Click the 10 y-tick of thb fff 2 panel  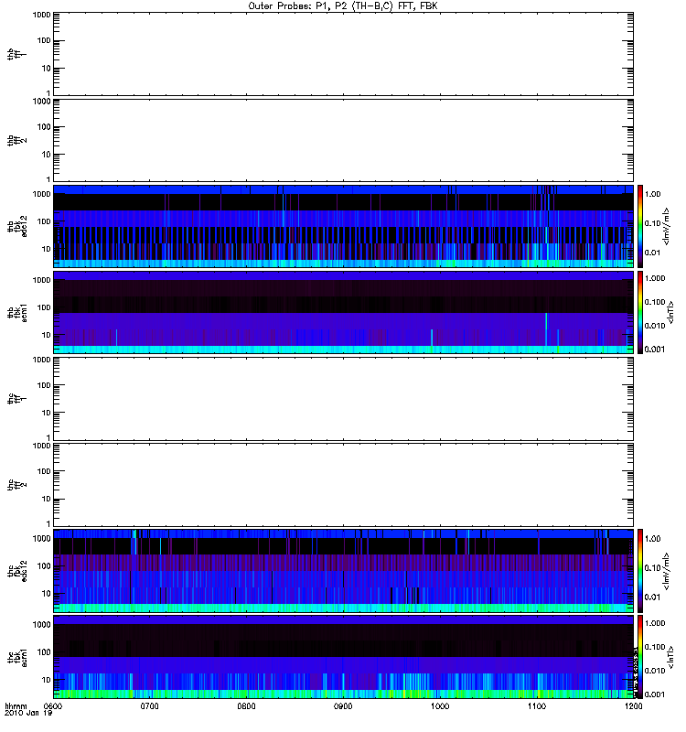pos(47,155)
